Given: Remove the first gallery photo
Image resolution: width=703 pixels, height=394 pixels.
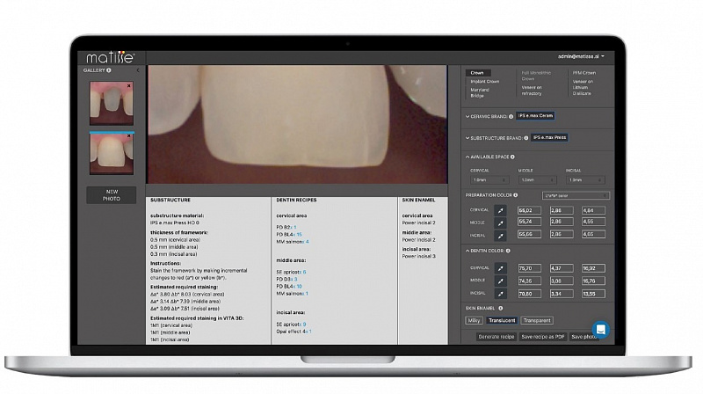Looking at the screenshot, I should point(129,86).
